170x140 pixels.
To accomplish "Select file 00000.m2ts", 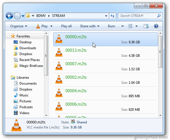I will tap(105, 39).
